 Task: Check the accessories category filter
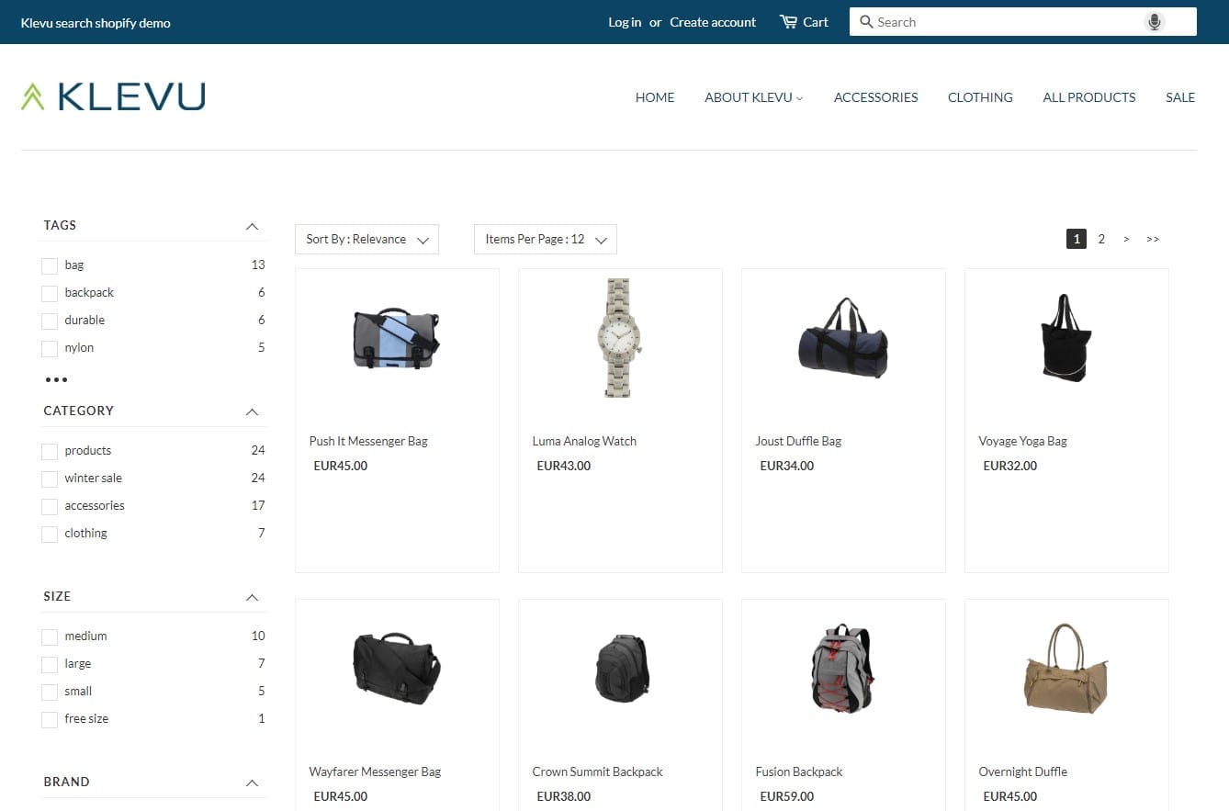coord(50,507)
